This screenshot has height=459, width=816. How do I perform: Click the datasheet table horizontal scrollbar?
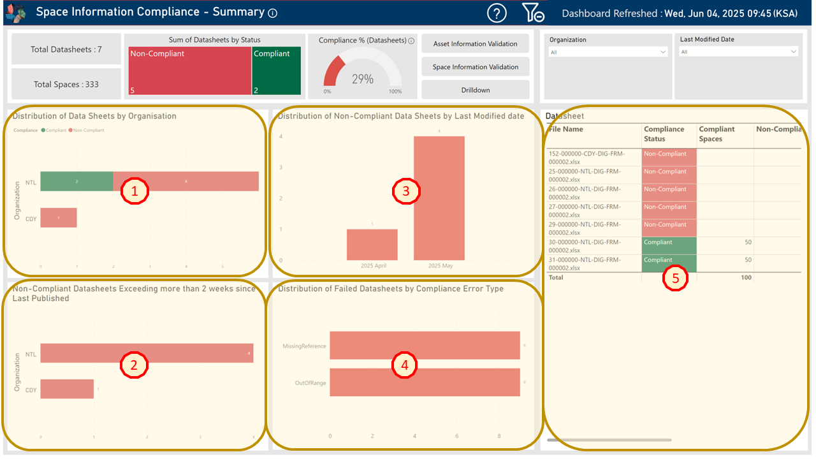pos(609,440)
